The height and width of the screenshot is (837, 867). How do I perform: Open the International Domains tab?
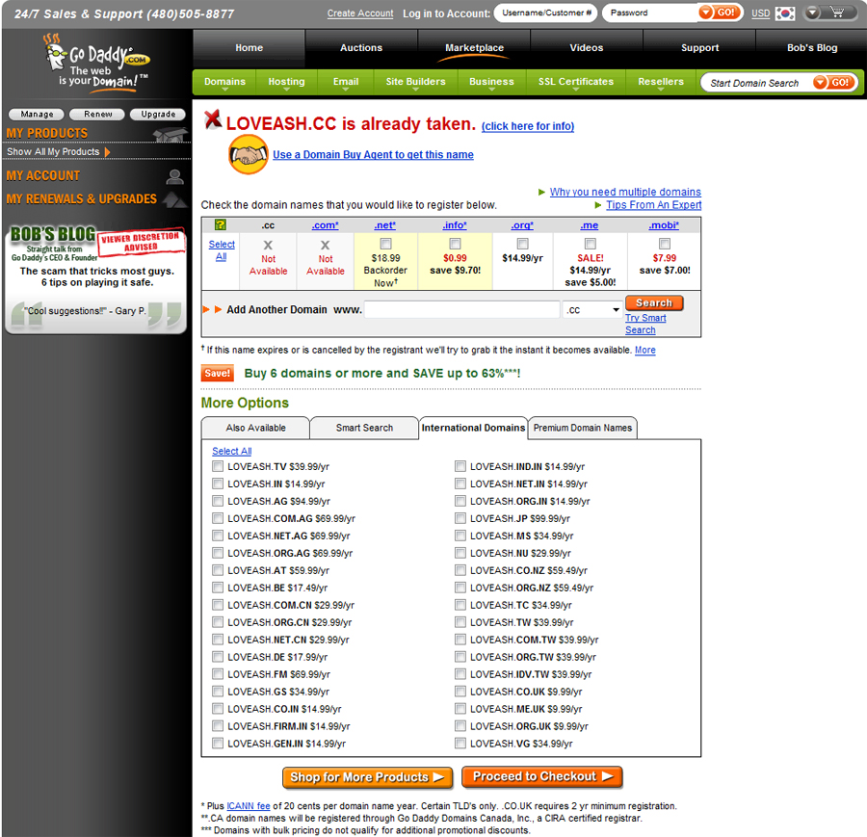coord(473,428)
